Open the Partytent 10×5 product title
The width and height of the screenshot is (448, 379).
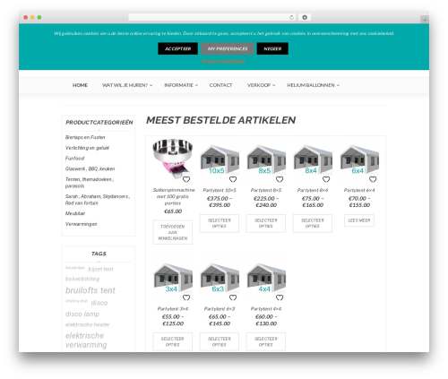(220, 190)
